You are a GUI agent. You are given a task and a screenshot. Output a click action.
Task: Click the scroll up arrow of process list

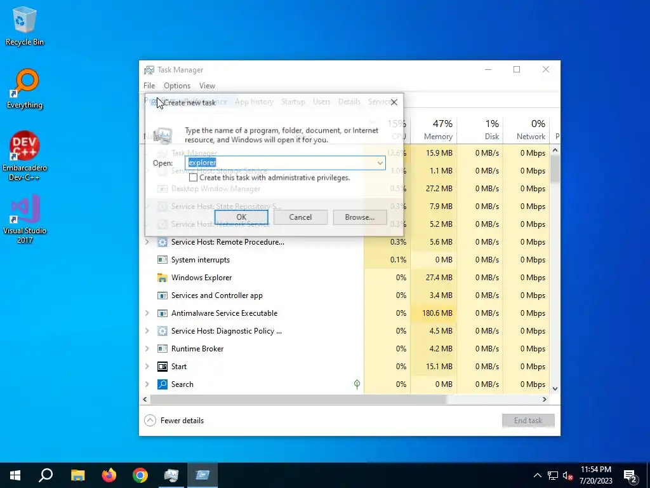coord(555,150)
